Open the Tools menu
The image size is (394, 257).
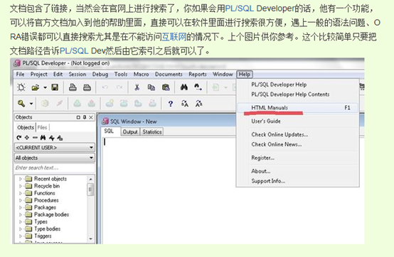pyautogui.click(x=121, y=75)
